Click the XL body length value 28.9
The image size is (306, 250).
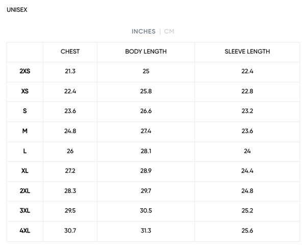[x=146, y=171]
